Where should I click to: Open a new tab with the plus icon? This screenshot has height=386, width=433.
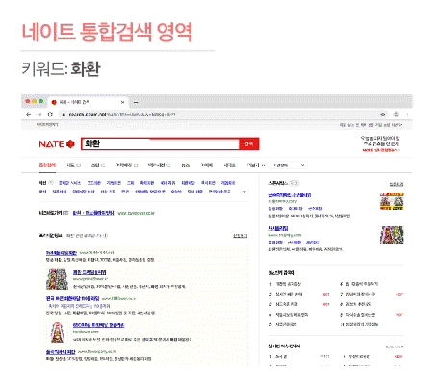pyautogui.click(x=136, y=102)
